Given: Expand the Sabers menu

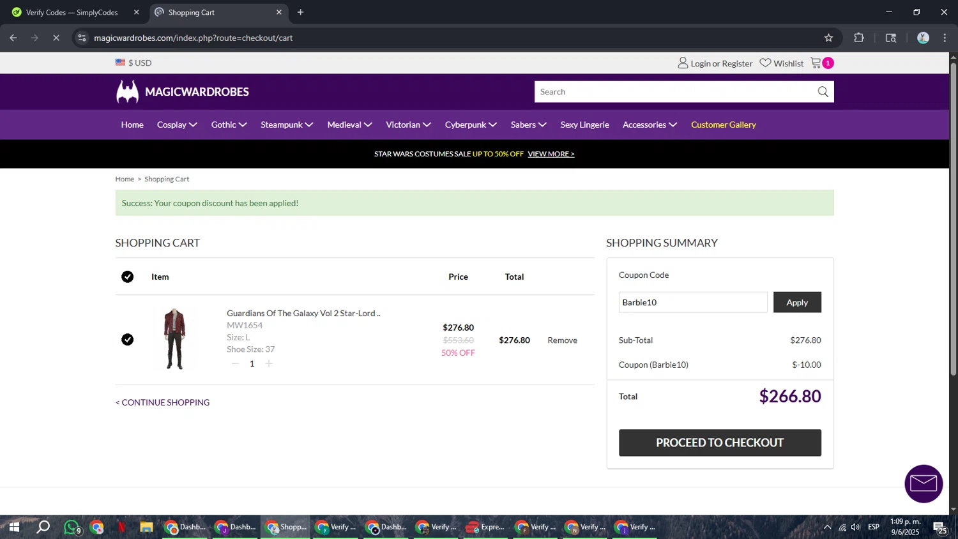Looking at the screenshot, I should (529, 125).
